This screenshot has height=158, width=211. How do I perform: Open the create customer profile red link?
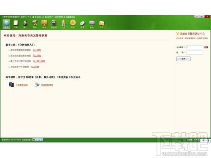coord(39,61)
